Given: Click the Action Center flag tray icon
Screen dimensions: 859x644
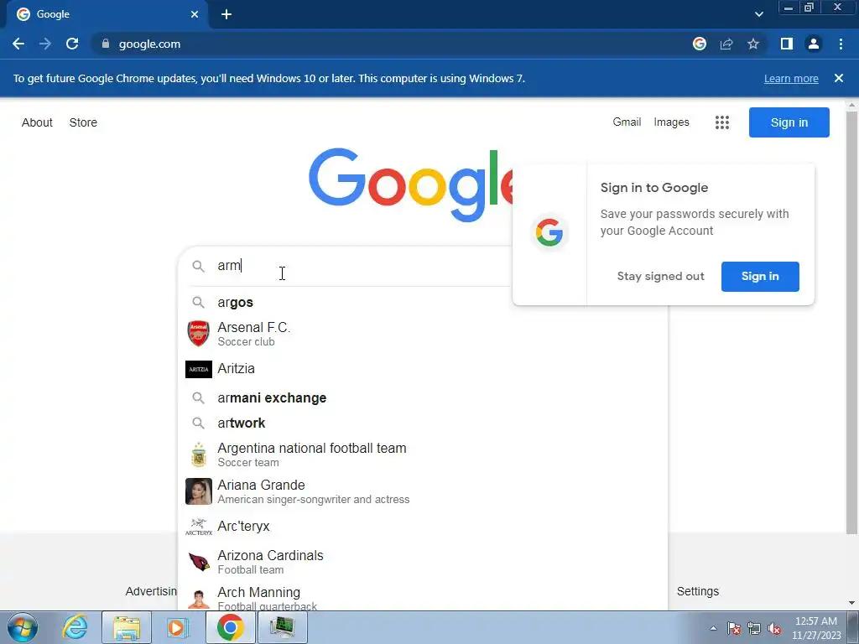Looking at the screenshot, I should 734,628.
